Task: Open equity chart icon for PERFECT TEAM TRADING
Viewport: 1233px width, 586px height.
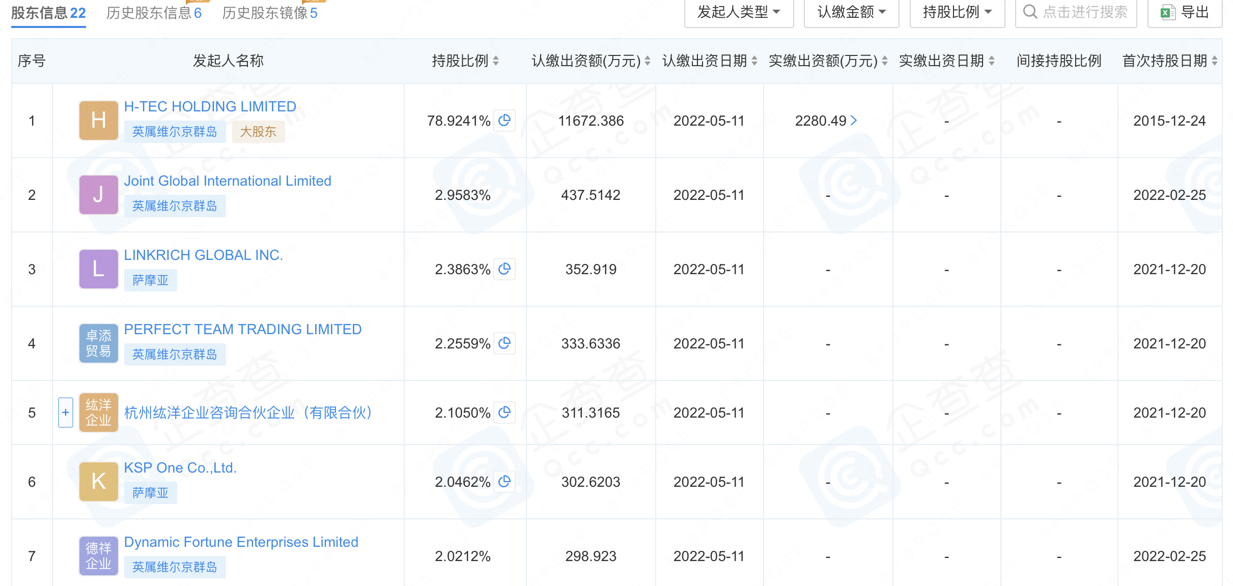Action: (x=505, y=343)
